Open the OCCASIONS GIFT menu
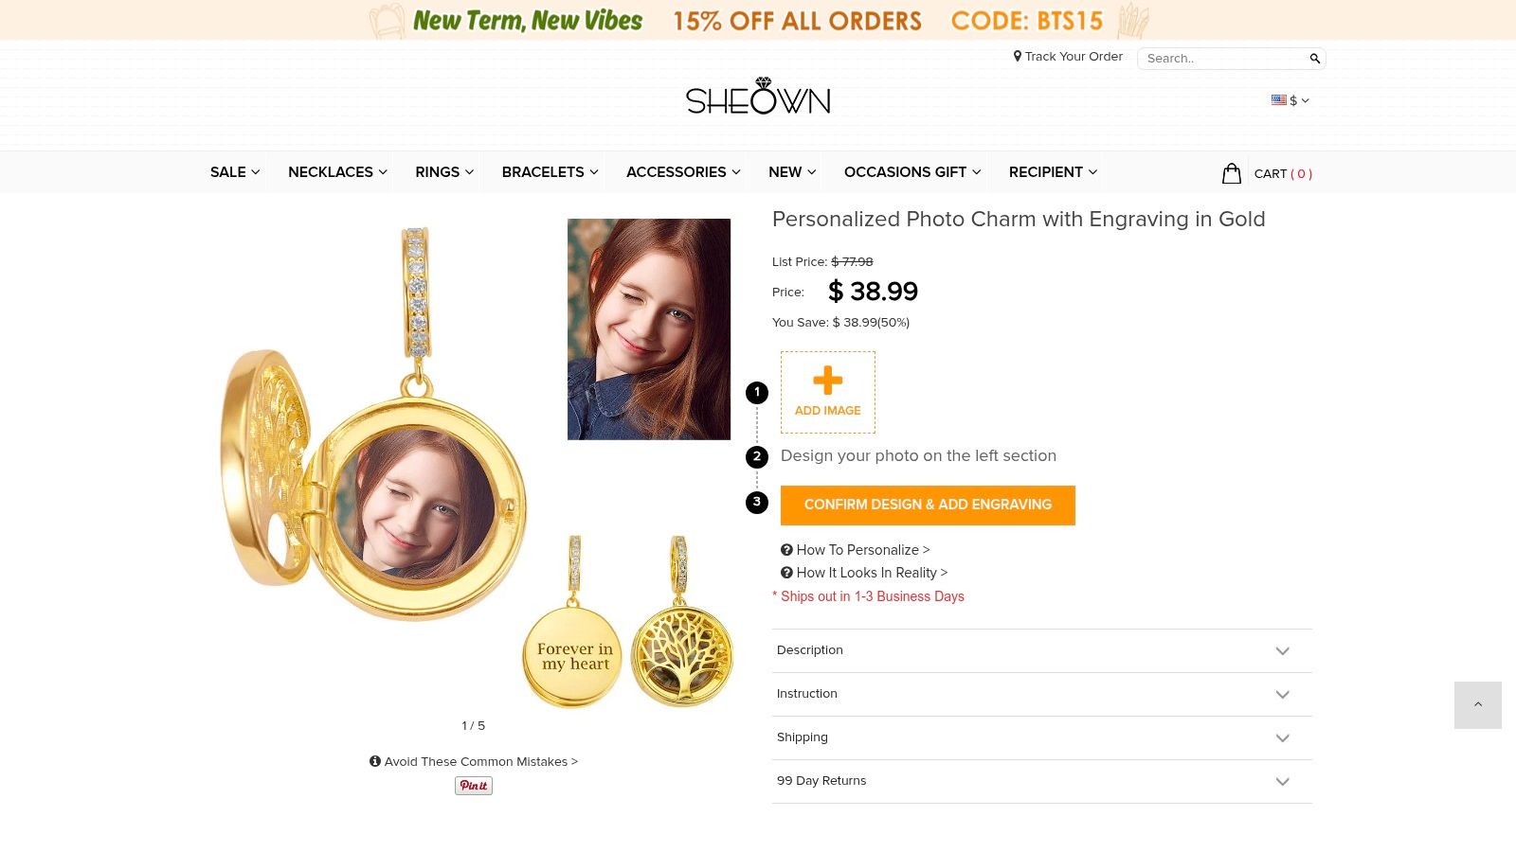The height and width of the screenshot is (852, 1516). pos(911,172)
